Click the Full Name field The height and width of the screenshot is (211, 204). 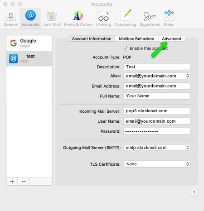[x=157, y=96]
